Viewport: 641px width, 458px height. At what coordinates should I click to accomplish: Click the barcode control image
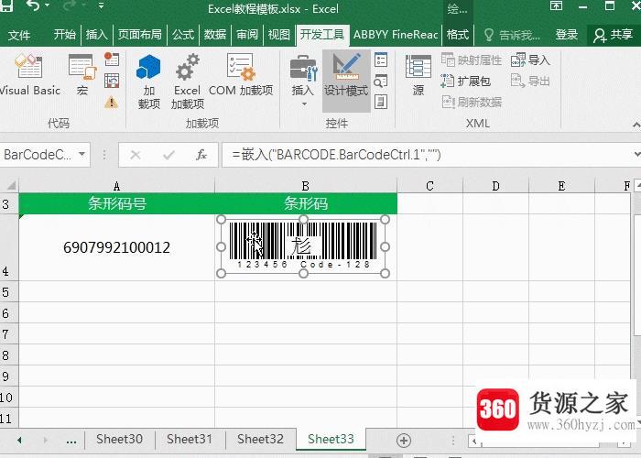[303, 246]
